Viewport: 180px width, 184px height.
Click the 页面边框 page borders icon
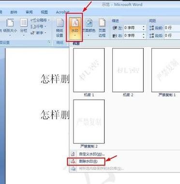102,23
